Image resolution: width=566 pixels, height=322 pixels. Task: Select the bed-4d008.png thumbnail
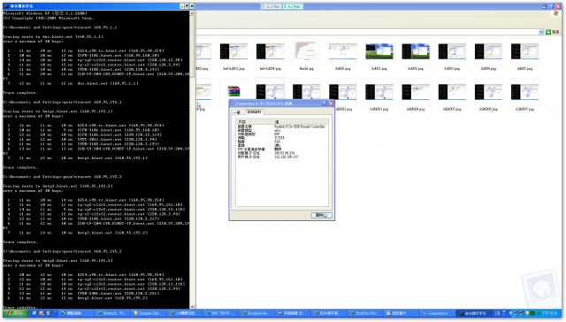point(270,51)
